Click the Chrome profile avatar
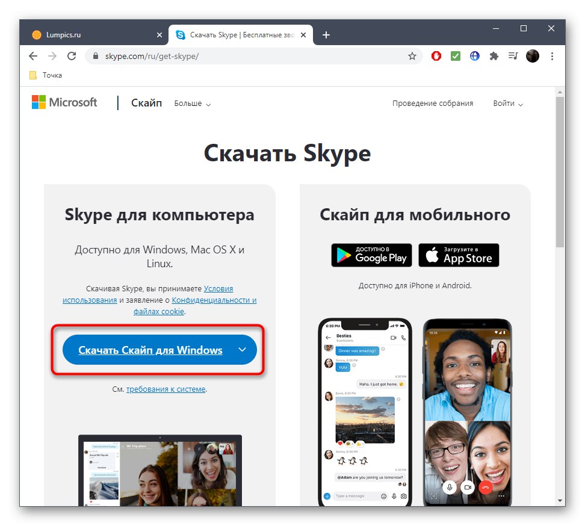585x526 pixels. [x=533, y=55]
